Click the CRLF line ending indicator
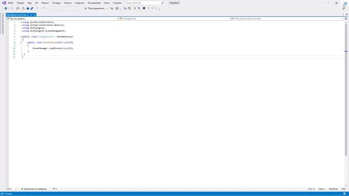The height and width of the screenshot is (196, 349). click(x=344, y=189)
